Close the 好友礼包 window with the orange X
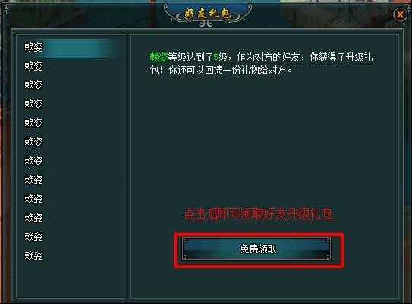This screenshot has height=304, width=412. pos(400,14)
